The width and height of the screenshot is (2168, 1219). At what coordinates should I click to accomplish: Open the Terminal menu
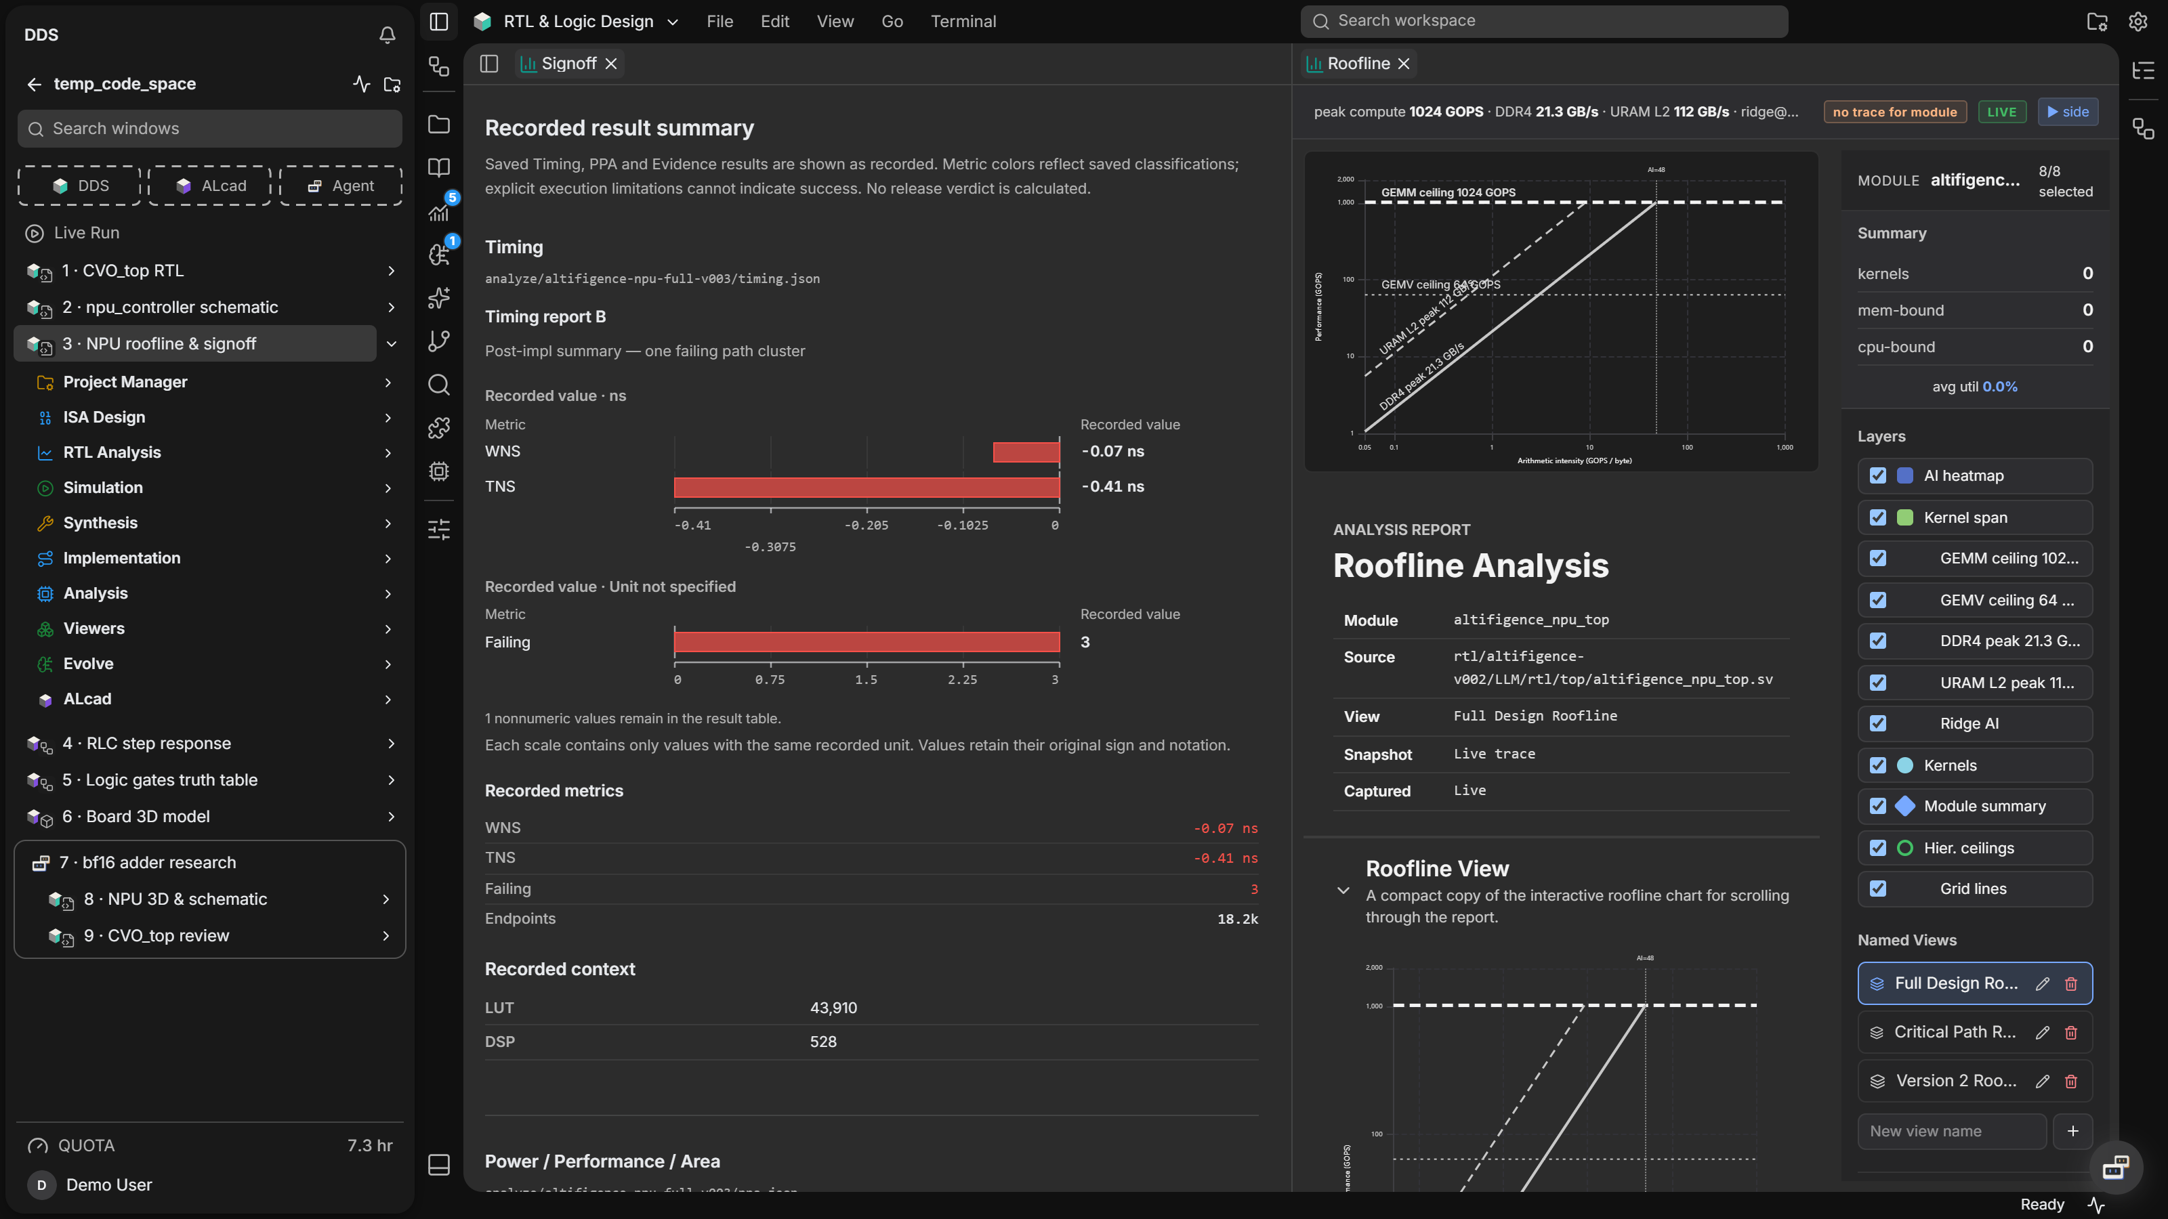click(963, 22)
